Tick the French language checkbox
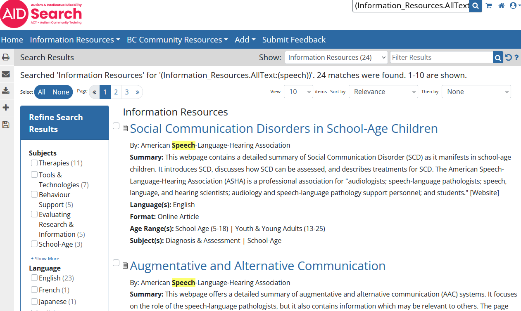The height and width of the screenshot is (311, 521). point(34,290)
